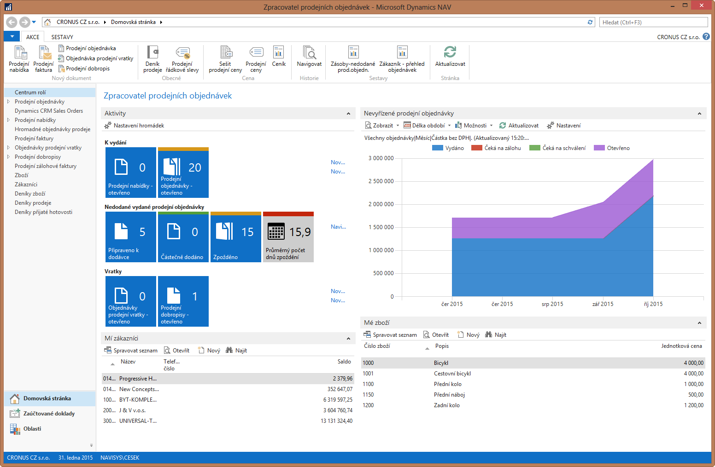Refresh the address bar

[x=590, y=22]
